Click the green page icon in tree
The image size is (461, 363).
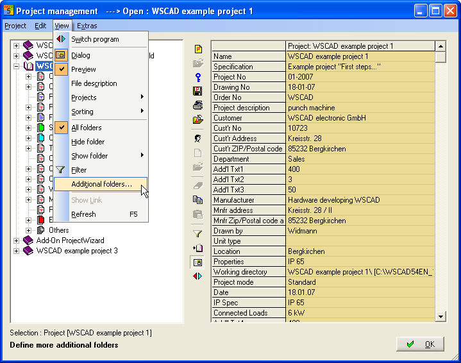click(41, 128)
